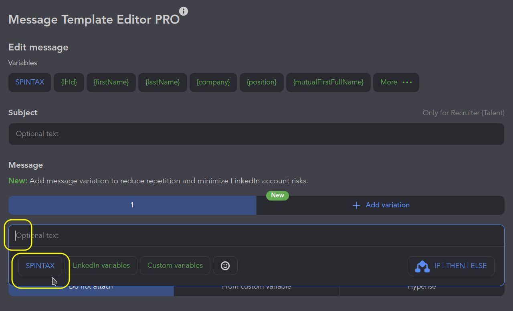Insert the {lhId} variable chip

click(69, 82)
